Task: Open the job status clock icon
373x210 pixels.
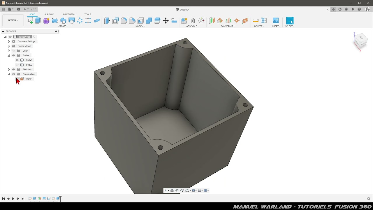Action: point(346,9)
